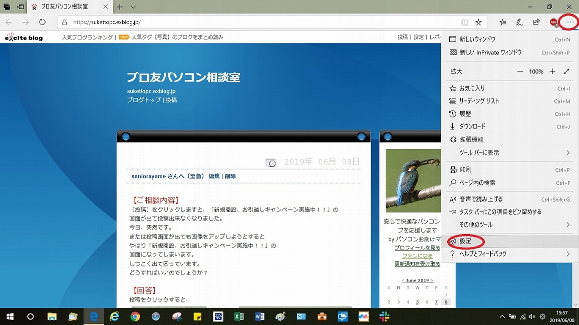Open 人気タグ【写真】のブログをまとめ読み link

(x=177, y=37)
